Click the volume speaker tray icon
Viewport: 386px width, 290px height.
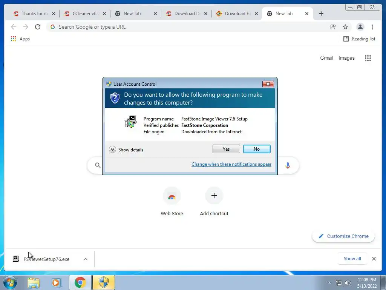pyautogui.click(x=348, y=283)
